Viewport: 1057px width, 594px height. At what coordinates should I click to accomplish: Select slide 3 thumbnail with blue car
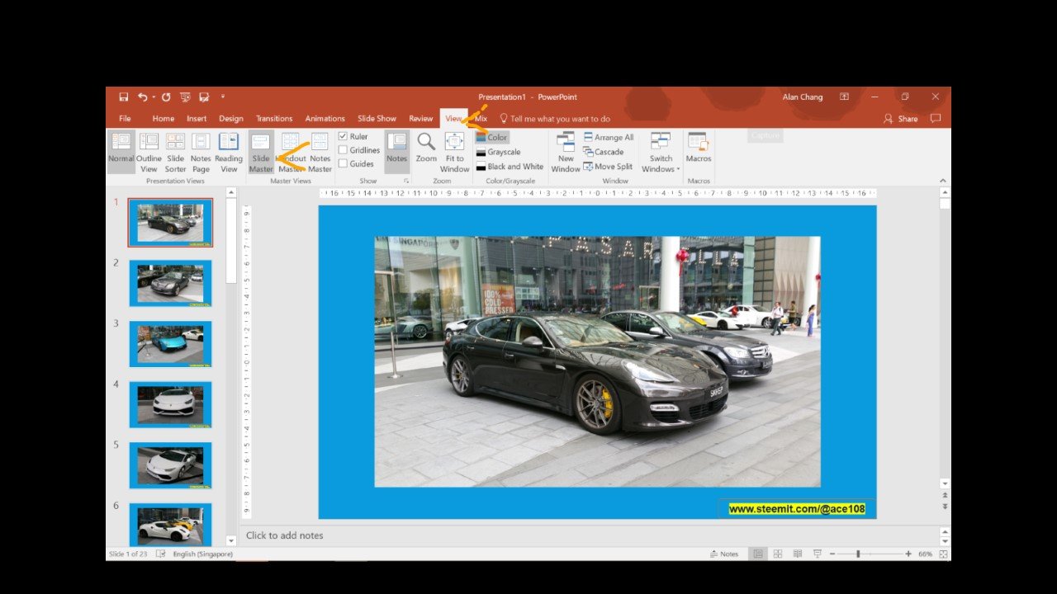point(170,344)
